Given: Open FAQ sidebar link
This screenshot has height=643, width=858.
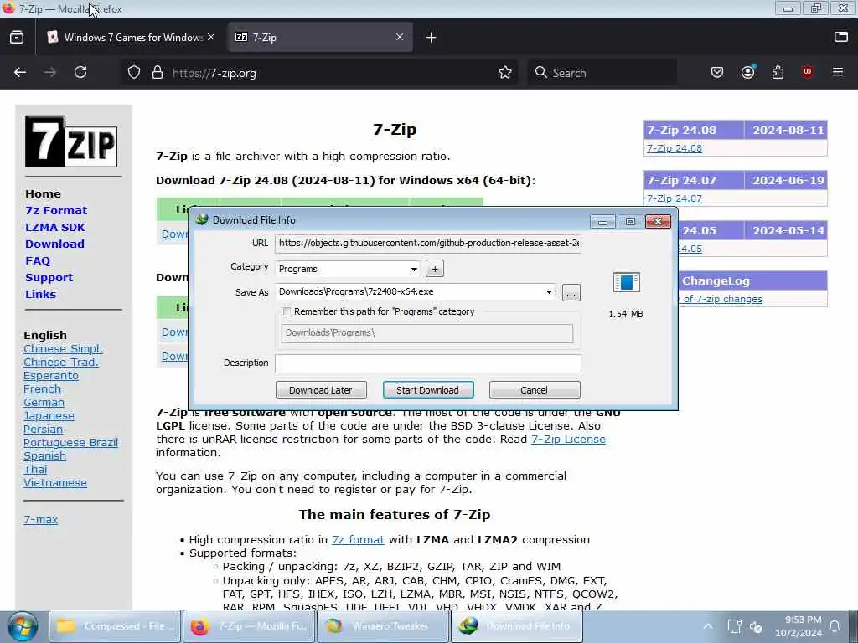Looking at the screenshot, I should click(38, 261).
